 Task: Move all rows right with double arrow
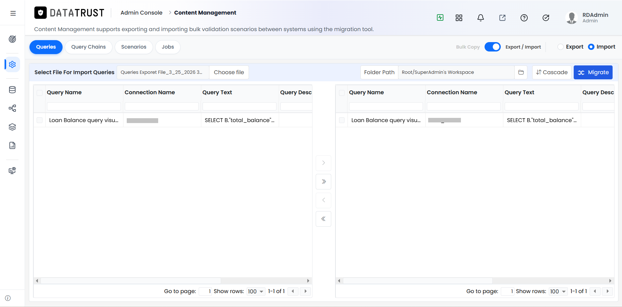click(x=323, y=181)
